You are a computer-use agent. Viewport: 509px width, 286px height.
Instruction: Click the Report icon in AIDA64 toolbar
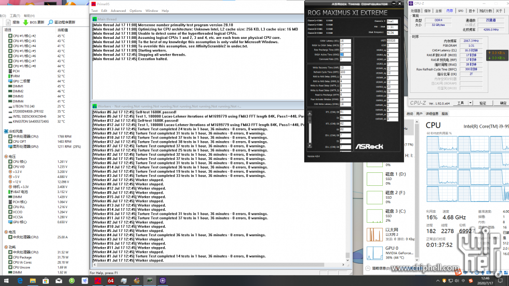(8, 22)
